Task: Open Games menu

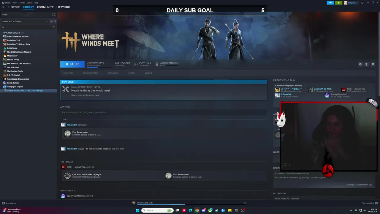Action: (29, 3)
